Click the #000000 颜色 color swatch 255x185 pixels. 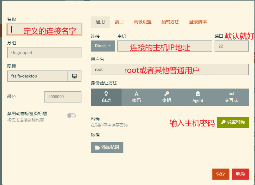(62, 97)
